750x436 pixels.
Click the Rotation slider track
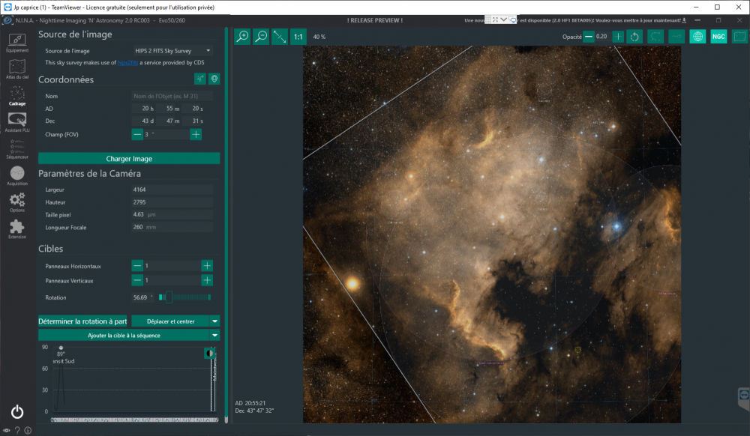tap(185, 297)
